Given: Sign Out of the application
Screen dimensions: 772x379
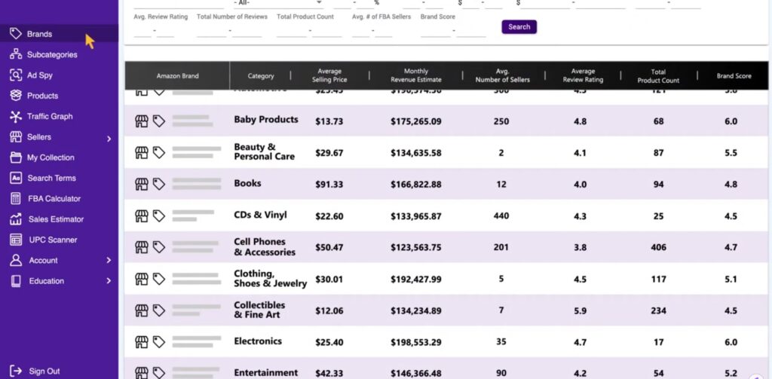Looking at the screenshot, I should pyautogui.click(x=44, y=371).
